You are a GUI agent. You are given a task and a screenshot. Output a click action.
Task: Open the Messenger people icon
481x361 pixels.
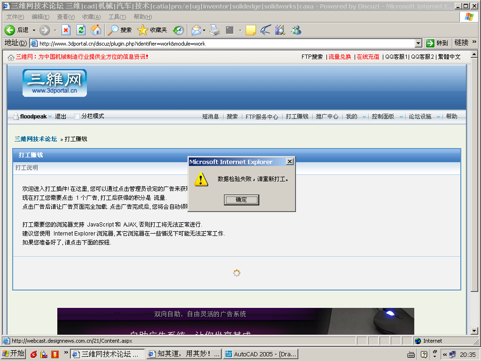296,30
